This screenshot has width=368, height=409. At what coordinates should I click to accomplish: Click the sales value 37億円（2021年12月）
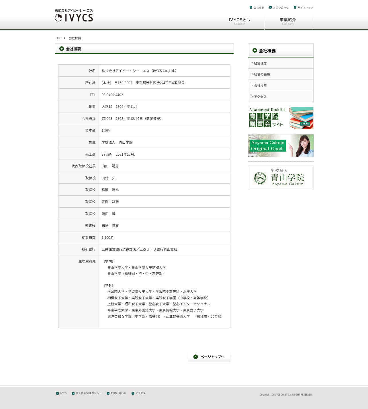tap(120, 154)
